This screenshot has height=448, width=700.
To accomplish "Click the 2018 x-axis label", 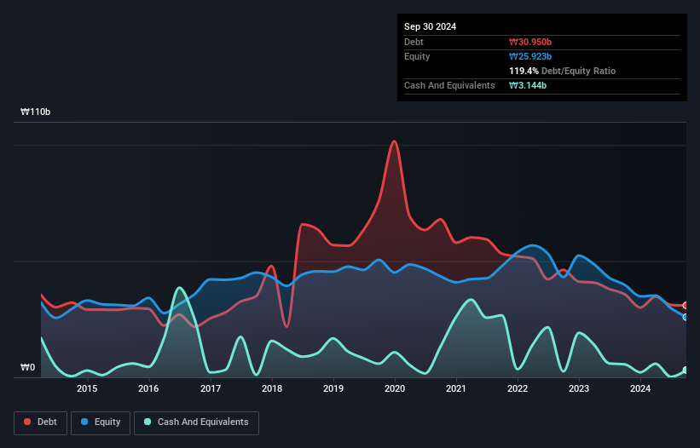I will tap(272, 388).
